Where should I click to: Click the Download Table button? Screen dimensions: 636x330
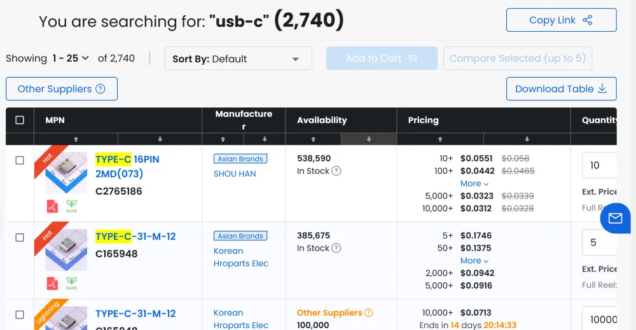click(x=561, y=89)
